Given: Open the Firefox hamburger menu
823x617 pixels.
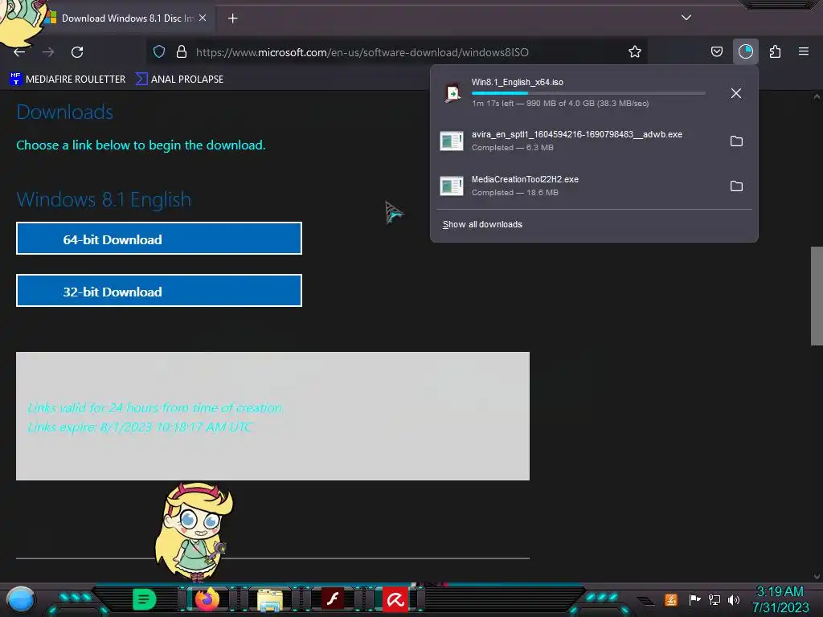Looking at the screenshot, I should click(x=804, y=51).
